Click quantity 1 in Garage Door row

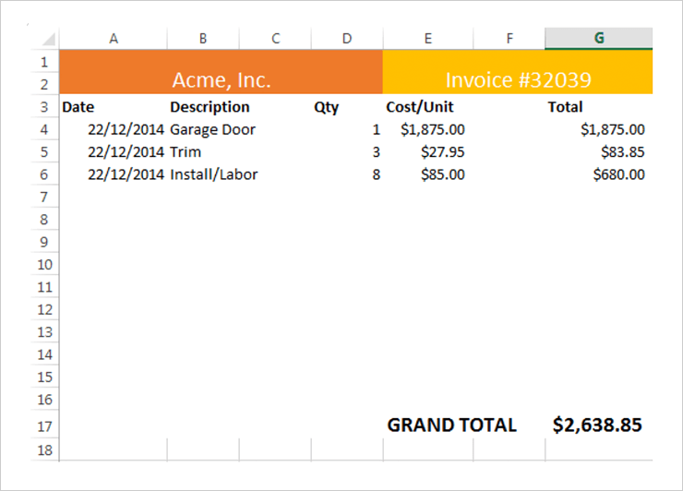(x=347, y=129)
